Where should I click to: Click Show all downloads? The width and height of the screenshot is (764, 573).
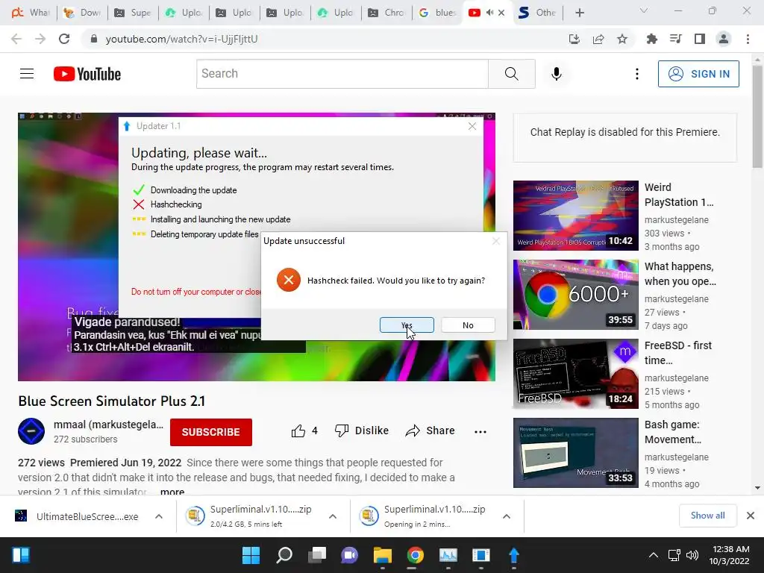pos(707,516)
